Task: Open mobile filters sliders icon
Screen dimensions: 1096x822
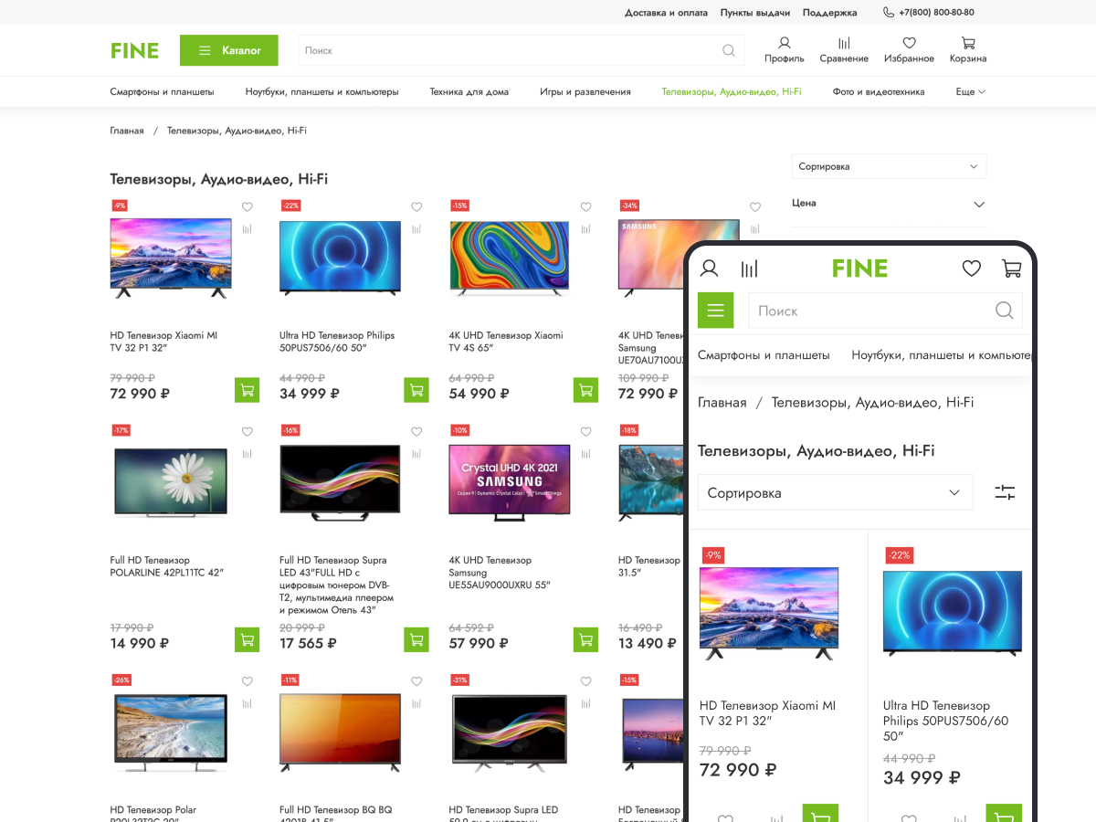Action: pos(1005,492)
